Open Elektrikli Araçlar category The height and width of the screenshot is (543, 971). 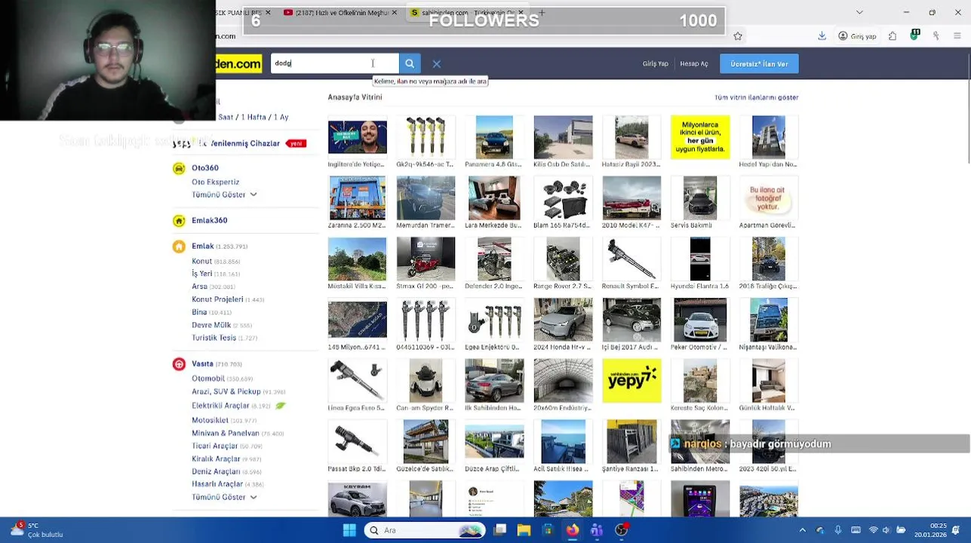[x=220, y=406]
